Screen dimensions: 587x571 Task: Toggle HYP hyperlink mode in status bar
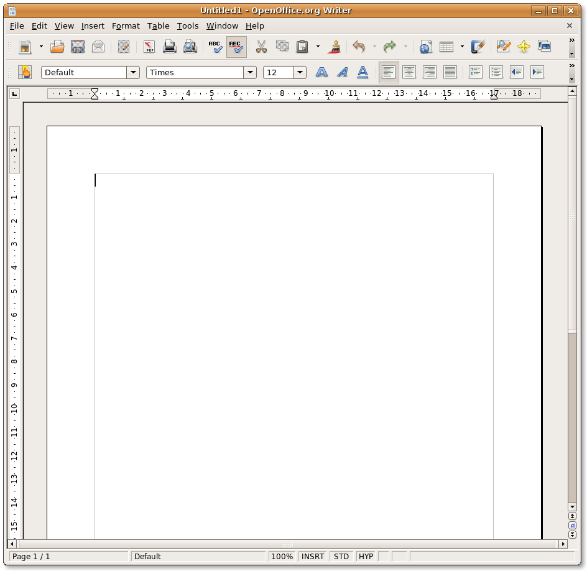[366, 557]
